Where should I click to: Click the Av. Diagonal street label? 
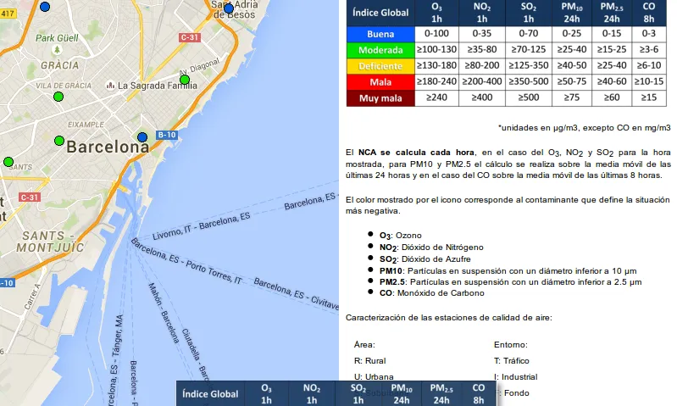tap(199, 66)
